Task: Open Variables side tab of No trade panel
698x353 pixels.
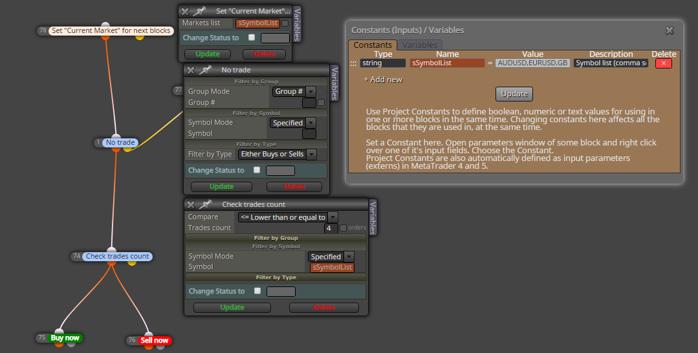Action: tap(334, 83)
